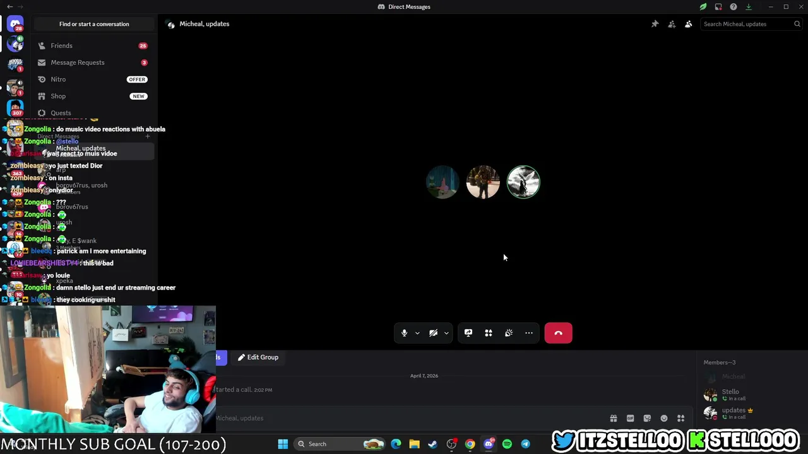
Task: Open Spotify from taskbar
Action: (x=507, y=444)
